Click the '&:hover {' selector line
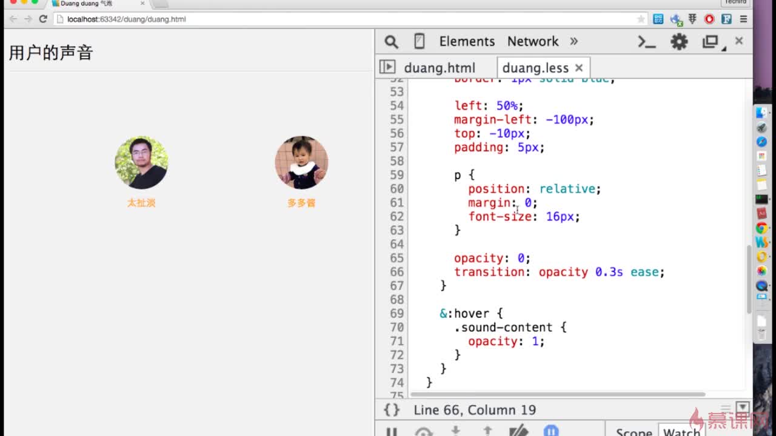The width and height of the screenshot is (776, 436). 471,314
